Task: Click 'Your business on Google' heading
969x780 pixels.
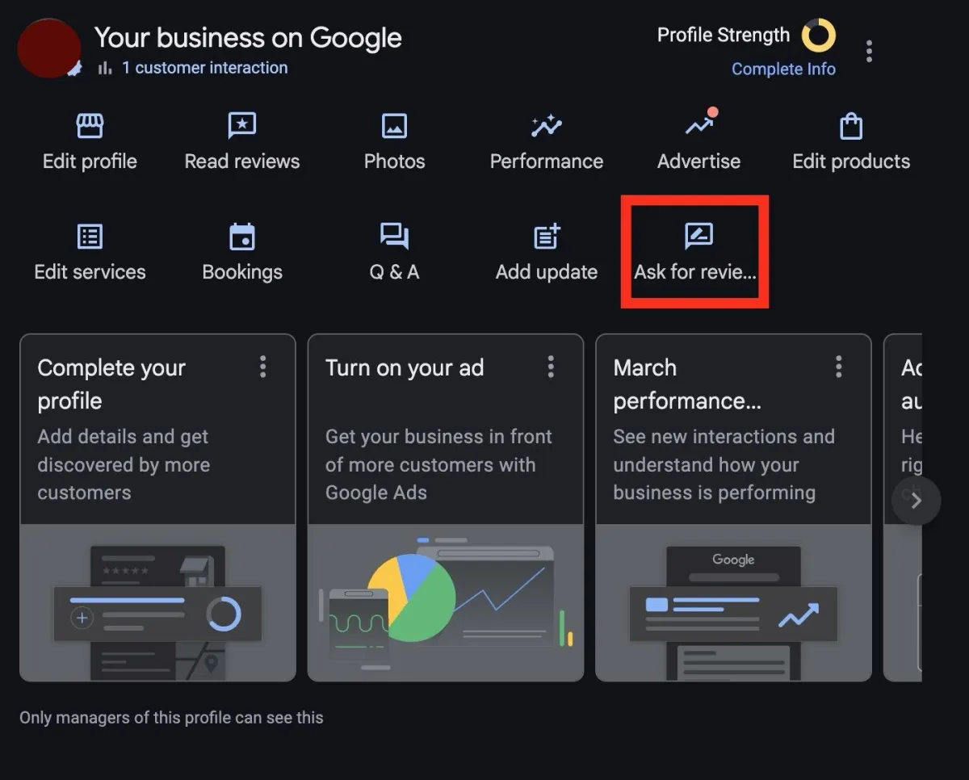Action: tap(248, 38)
